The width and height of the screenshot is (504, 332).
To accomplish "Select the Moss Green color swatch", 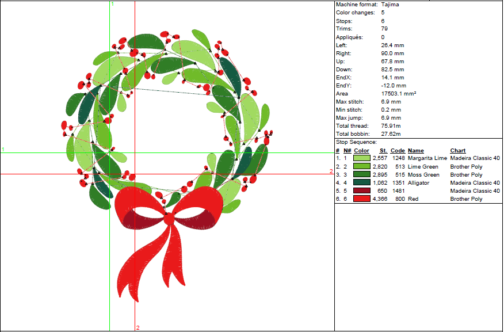I will click(x=361, y=174).
